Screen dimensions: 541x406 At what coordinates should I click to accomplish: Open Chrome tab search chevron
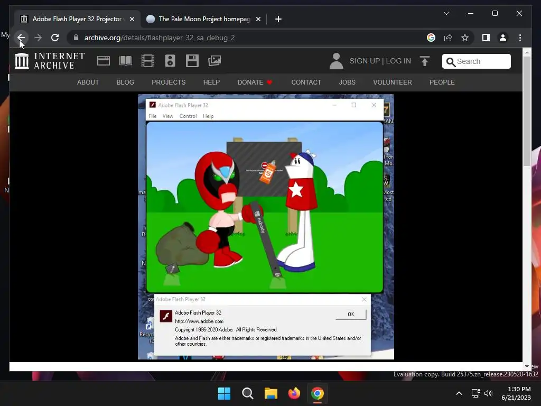pyautogui.click(x=446, y=13)
